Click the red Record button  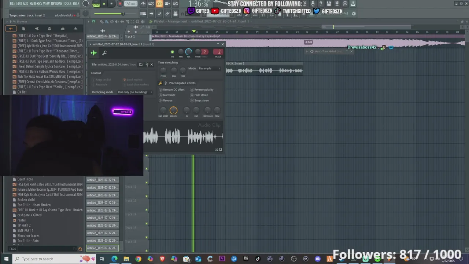[119, 4]
